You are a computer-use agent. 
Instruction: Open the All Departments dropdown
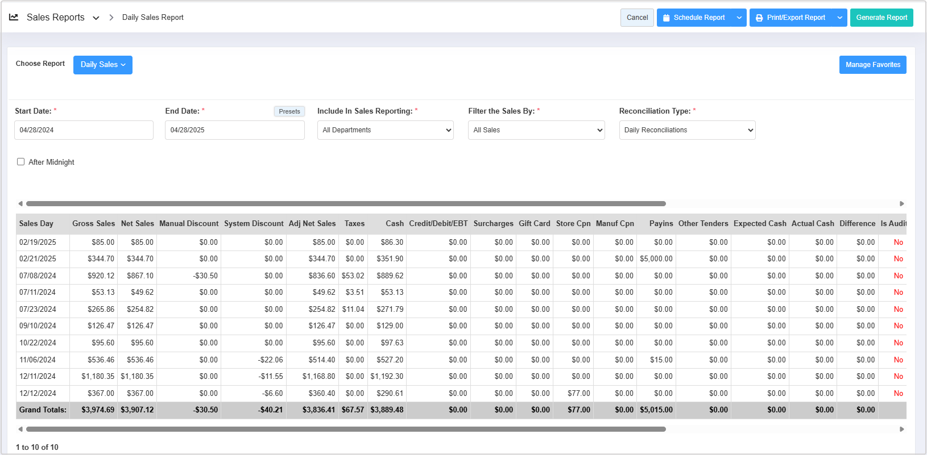[x=385, y=130]
